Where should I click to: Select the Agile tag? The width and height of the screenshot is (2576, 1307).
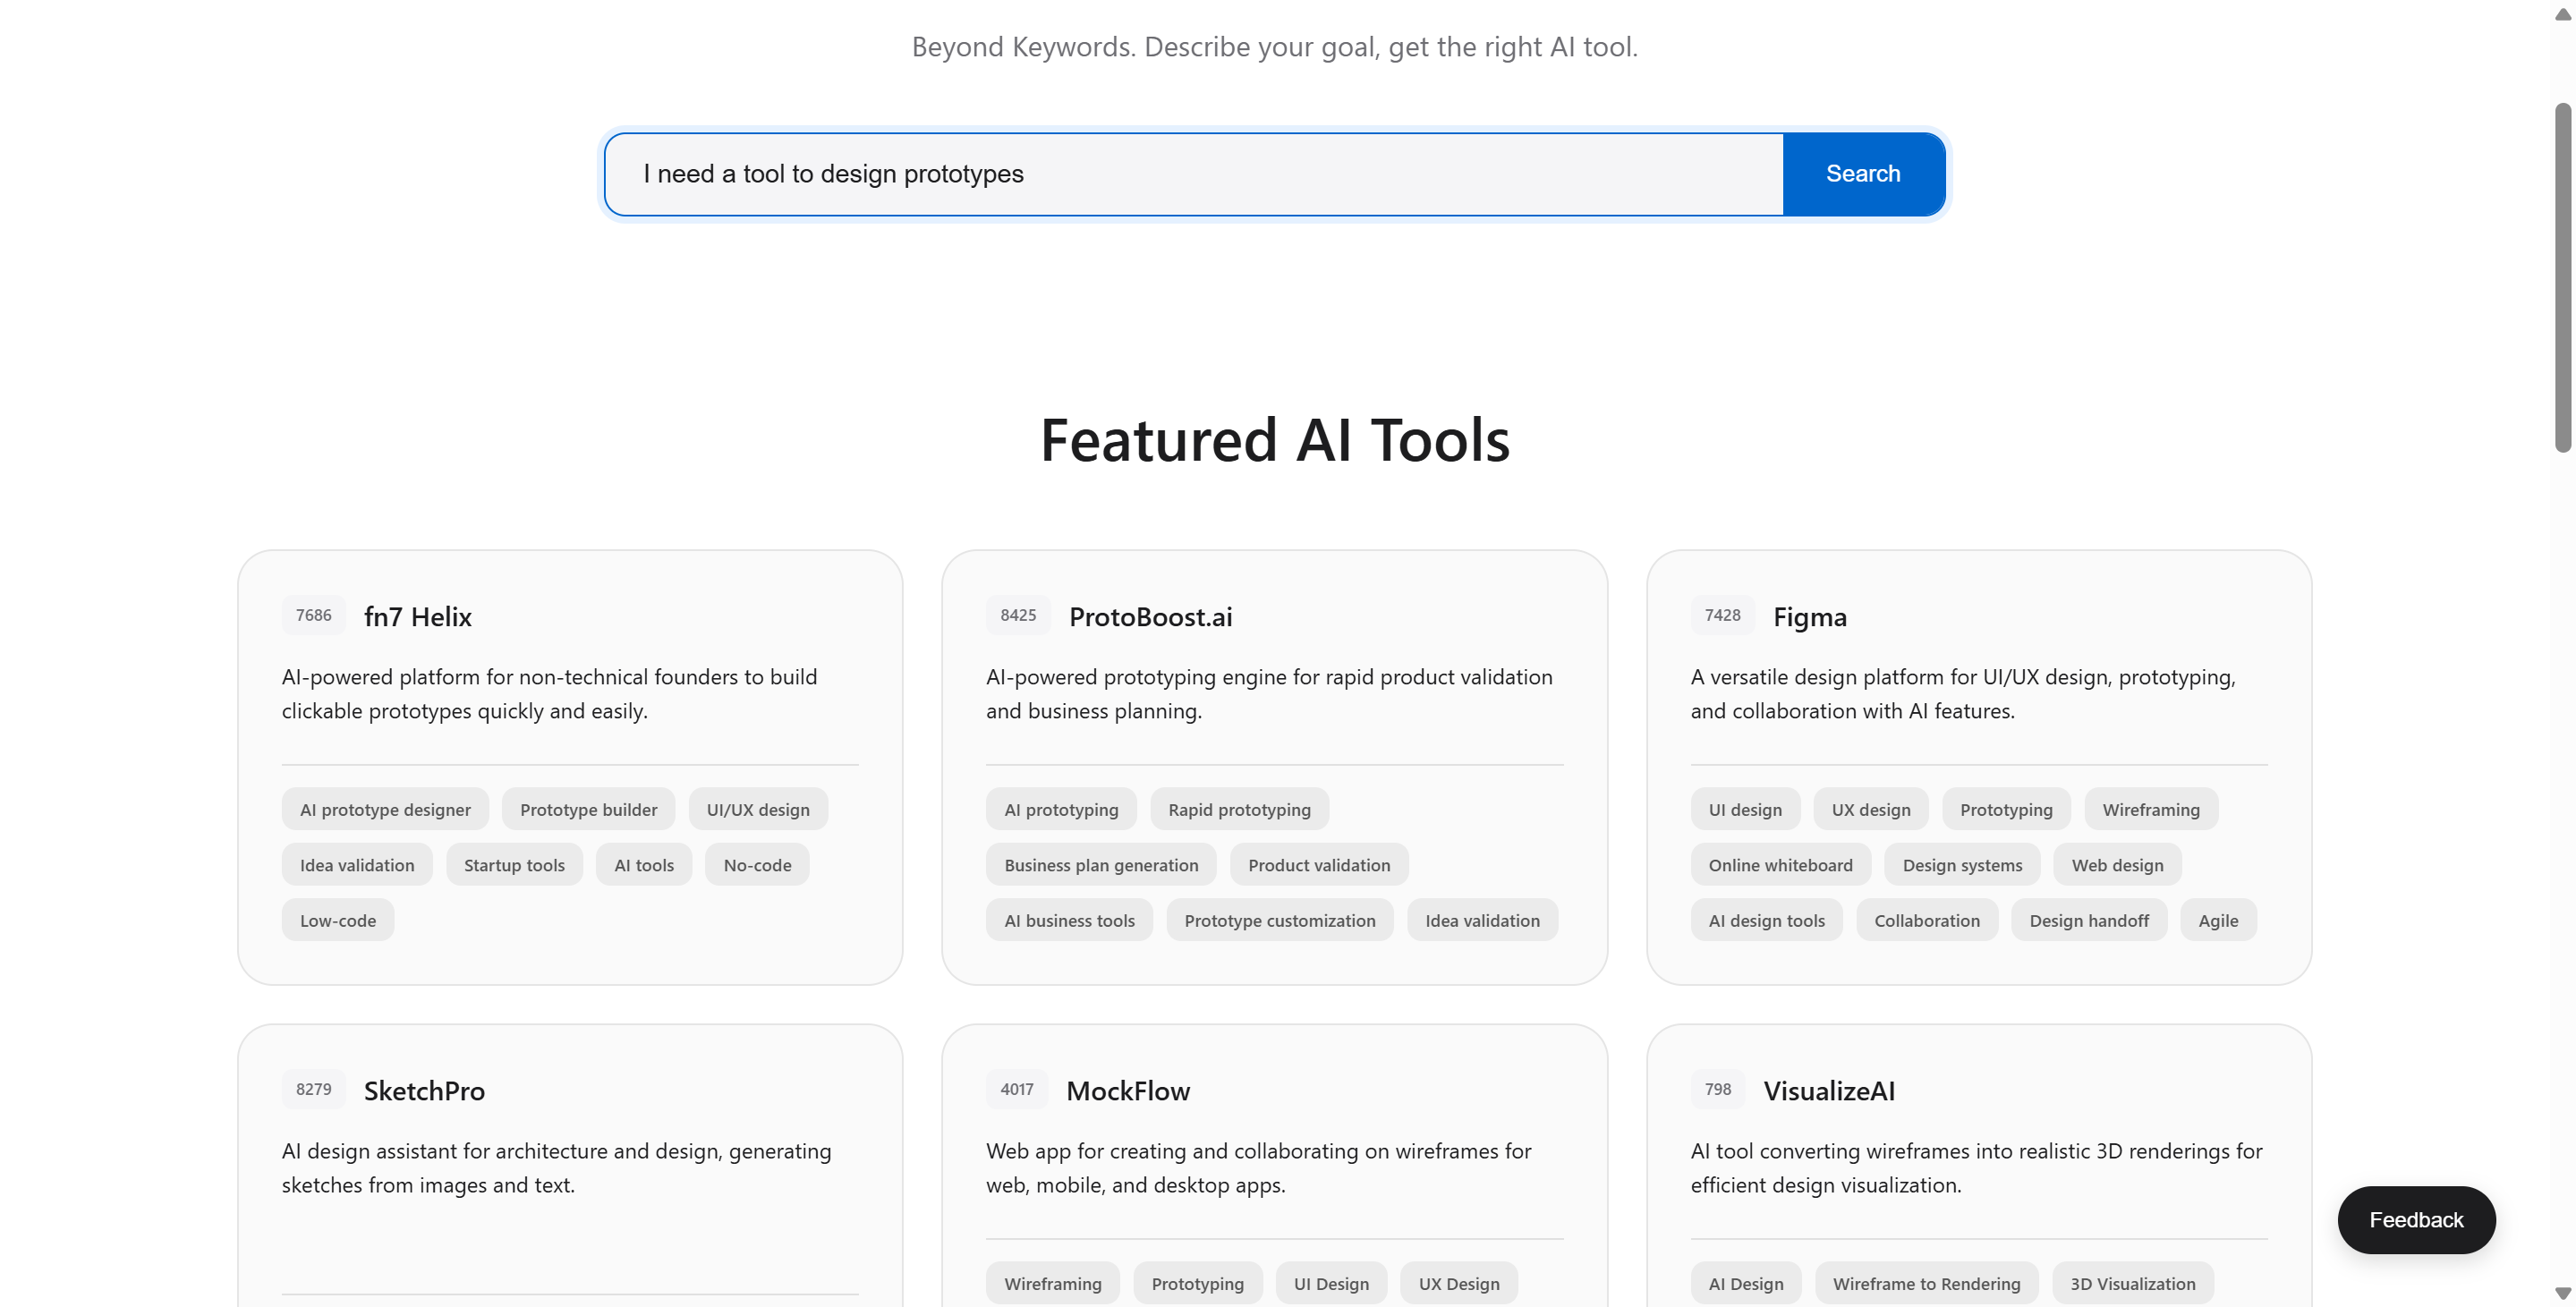tap(2218, 920)
